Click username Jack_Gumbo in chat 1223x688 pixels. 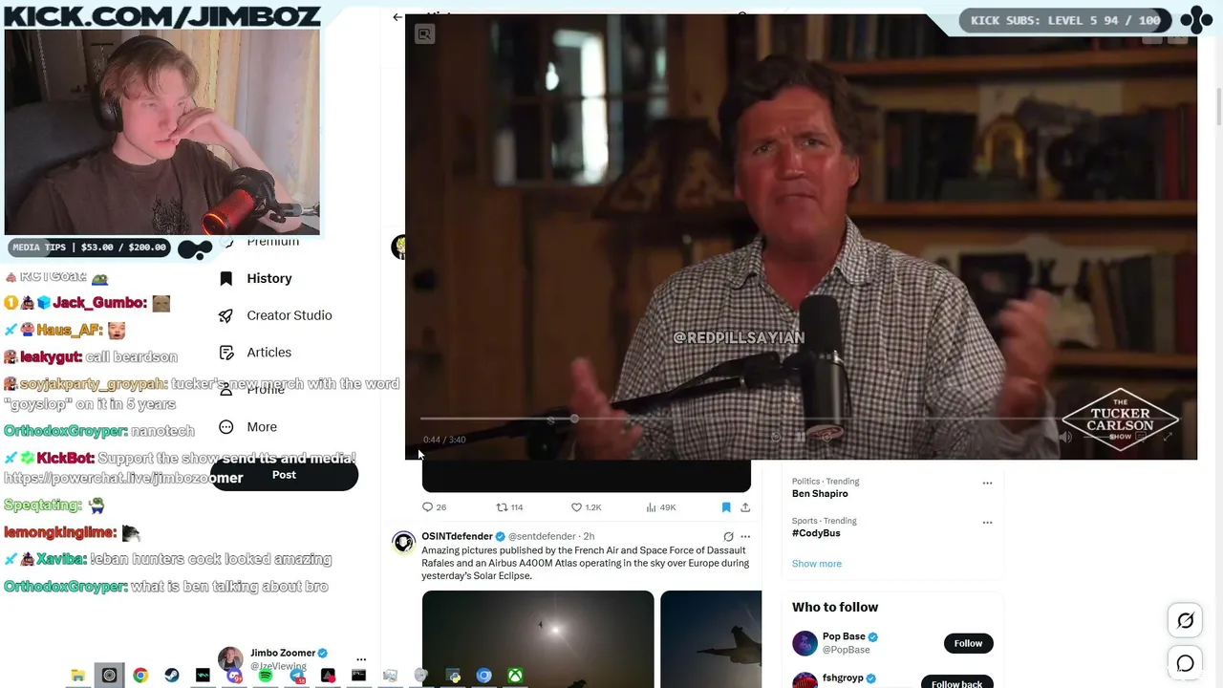(x=99, y=303)
